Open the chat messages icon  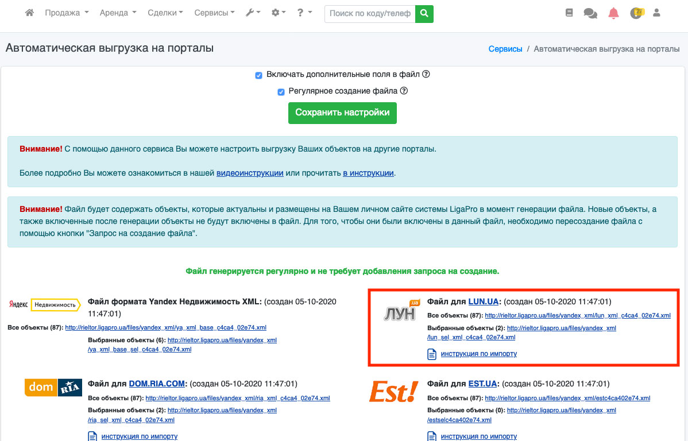(x=590, y=13)
